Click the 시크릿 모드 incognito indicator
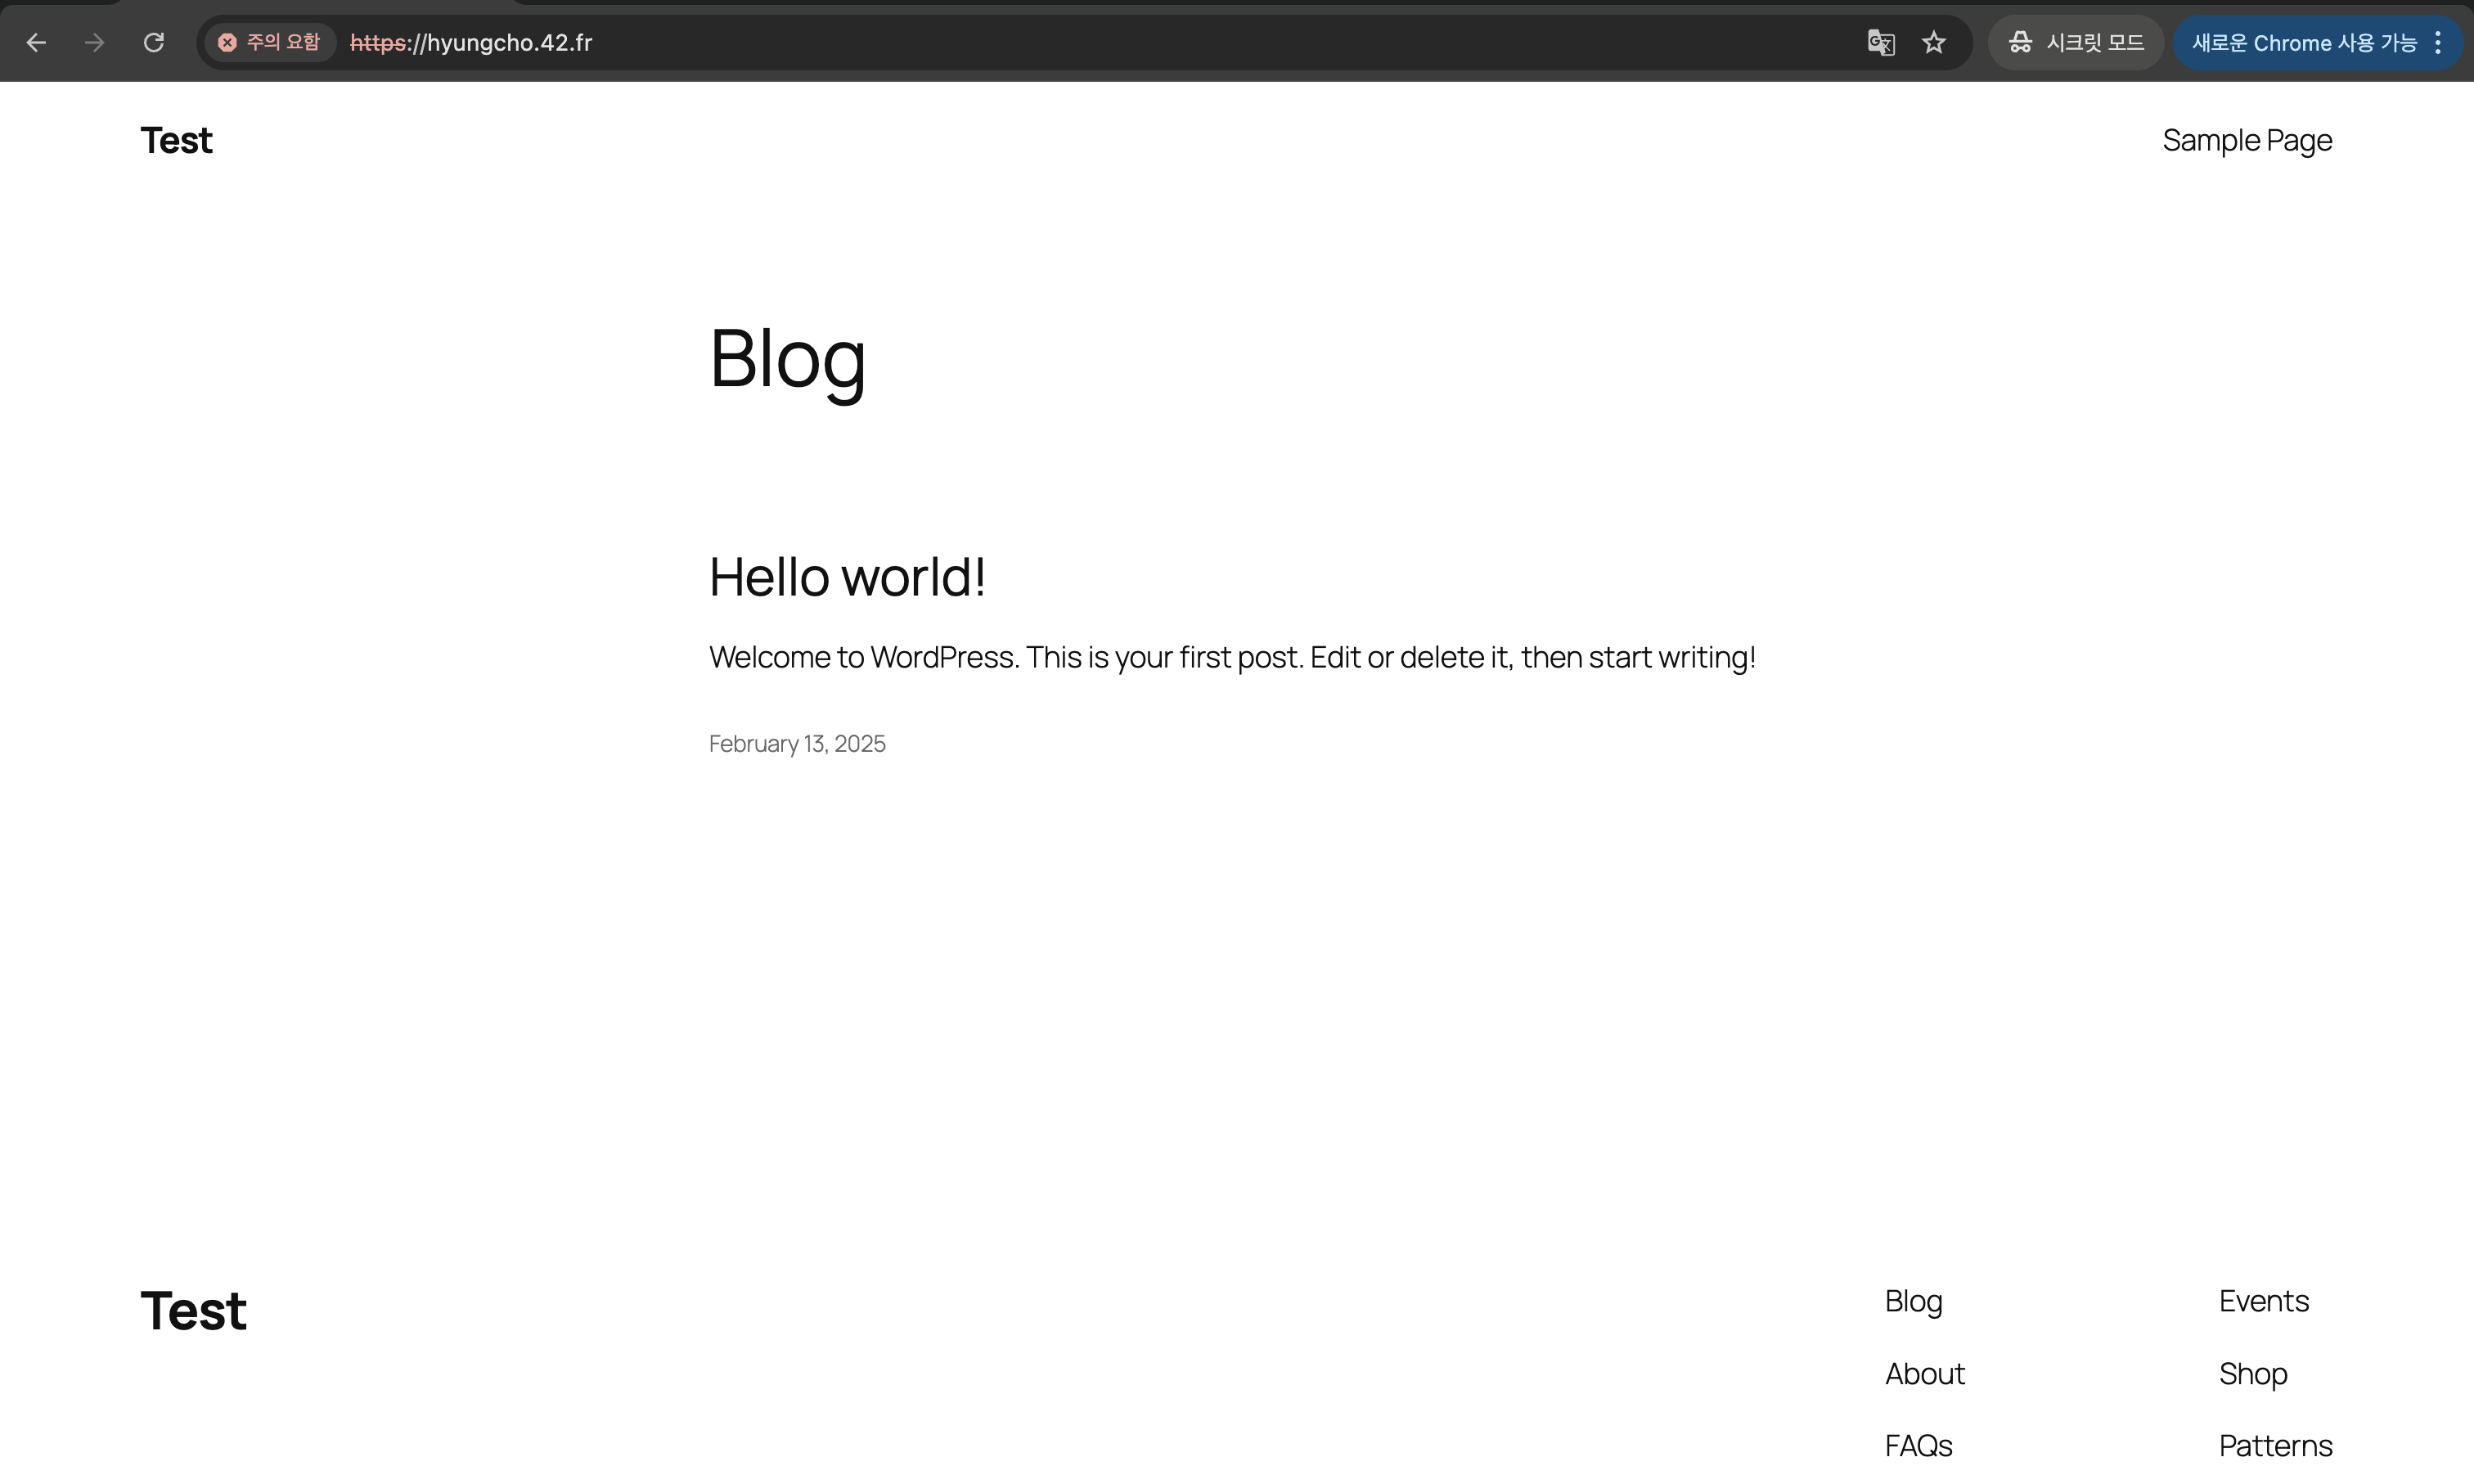The height and width of the screenshot is (1484, 2474). [x=2076, y=43]
